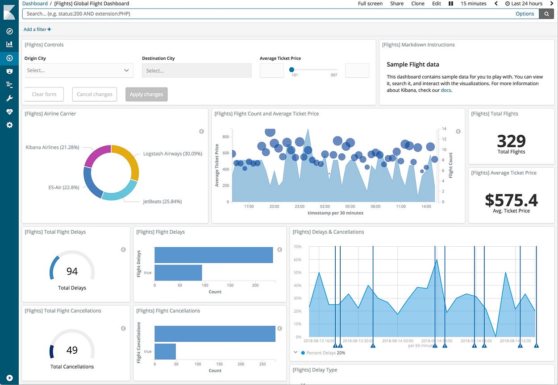Open Management gear icon in sidebar
558x385 pixels.
(9, 125)
